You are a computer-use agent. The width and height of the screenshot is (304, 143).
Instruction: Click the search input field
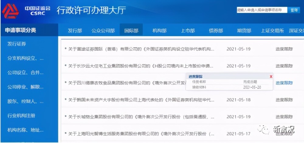click(x=262, y=10)
